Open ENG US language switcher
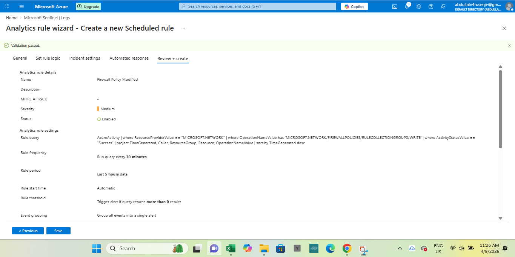 tap(438, 248)
